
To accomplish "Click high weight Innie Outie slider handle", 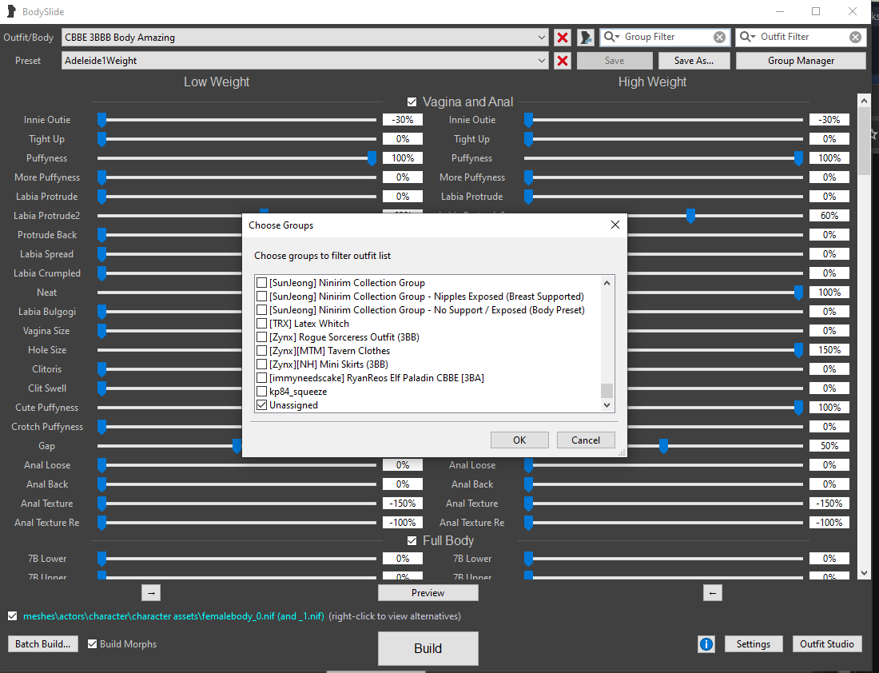I will 528,119.
